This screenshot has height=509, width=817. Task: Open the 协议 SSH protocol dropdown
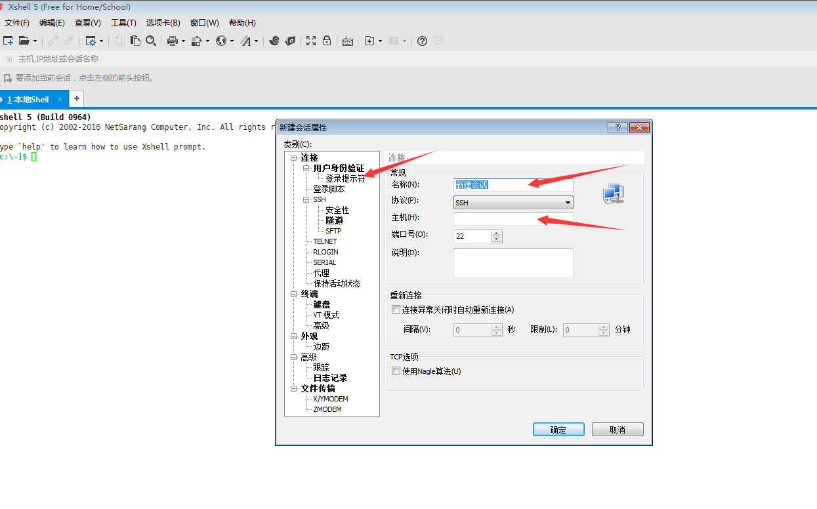pyautogui.click(x=513, y=203)
